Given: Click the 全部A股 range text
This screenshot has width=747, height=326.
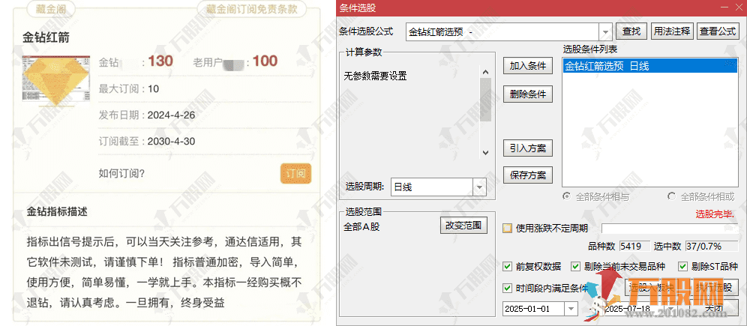Looking at the screenshot, I should click(361, 226).
